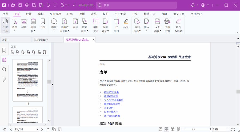Click From Scanner (从扫描仪)

click(158, 25)
